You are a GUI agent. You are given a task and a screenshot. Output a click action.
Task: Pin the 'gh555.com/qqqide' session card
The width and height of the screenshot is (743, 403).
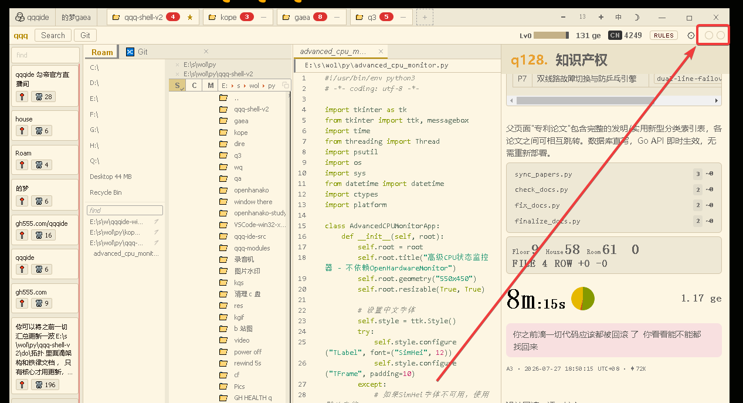click(x=22, y=235)
